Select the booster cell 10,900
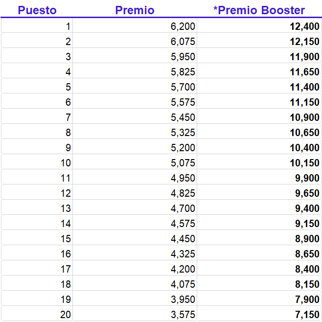322x322 pixels. click(259, 116)
